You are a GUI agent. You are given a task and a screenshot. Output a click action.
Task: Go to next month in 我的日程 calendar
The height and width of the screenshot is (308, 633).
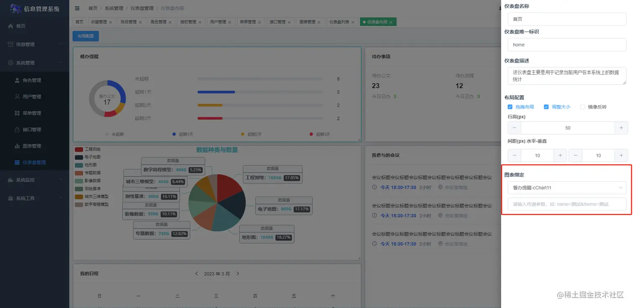click(238, 274)
